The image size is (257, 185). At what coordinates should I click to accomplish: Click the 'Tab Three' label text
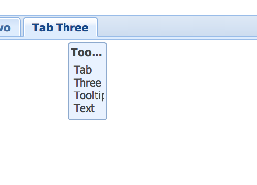click(61, 28)
